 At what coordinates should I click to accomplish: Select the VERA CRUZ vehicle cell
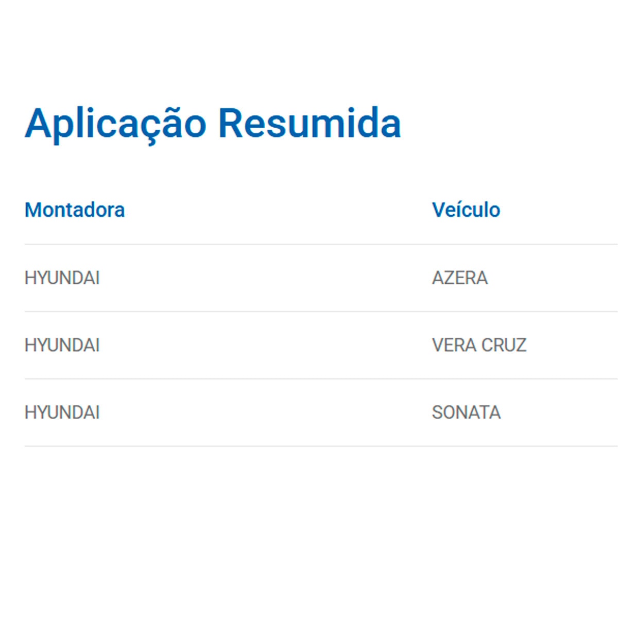[479, 345]
